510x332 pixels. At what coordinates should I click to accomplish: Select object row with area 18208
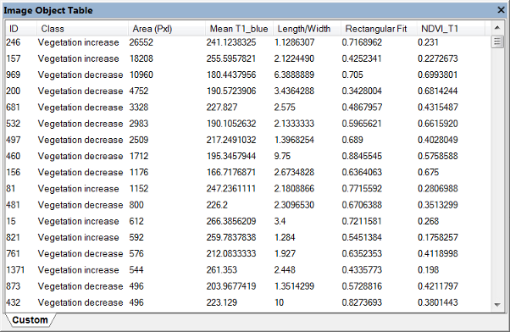pos(248,58)
